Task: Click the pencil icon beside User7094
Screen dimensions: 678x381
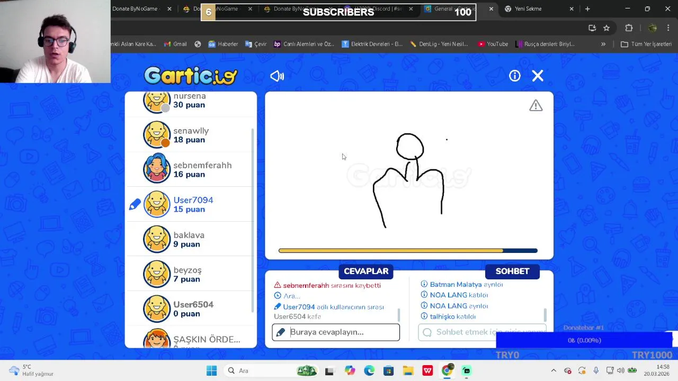Action: 135,204
